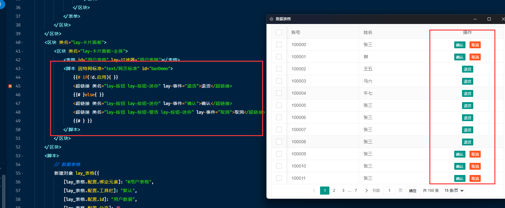Viewport: 505px width, 208px height.
Task: Click the editor vertical scrollbar thumb
Action: (x=4, y=191)
